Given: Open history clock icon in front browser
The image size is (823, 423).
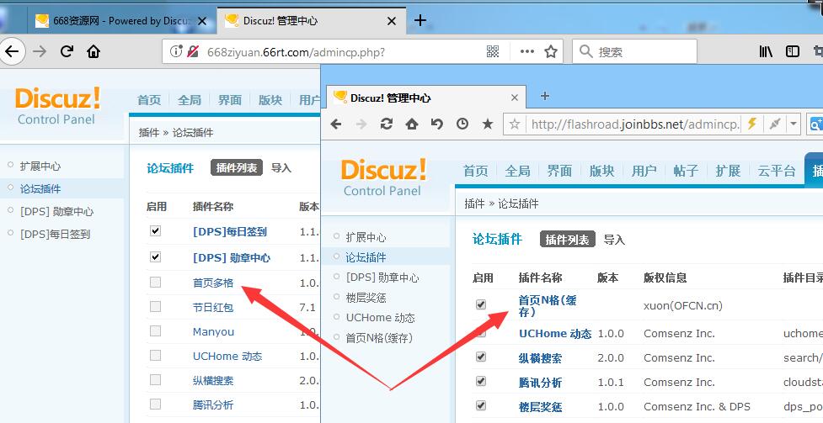Looking at the screenshot, I should point(462,124).
